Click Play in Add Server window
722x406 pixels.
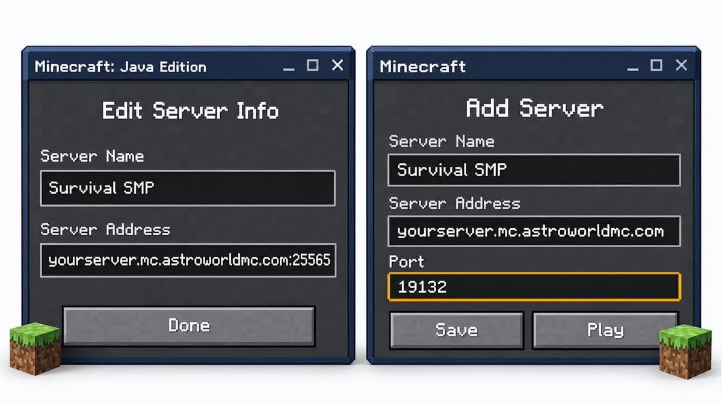tap(605, 330)
